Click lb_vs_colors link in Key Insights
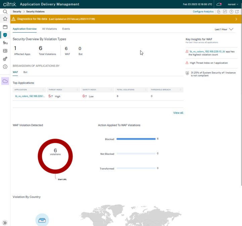This screenshot has width=242, height=226. click(x=207, y=51)
